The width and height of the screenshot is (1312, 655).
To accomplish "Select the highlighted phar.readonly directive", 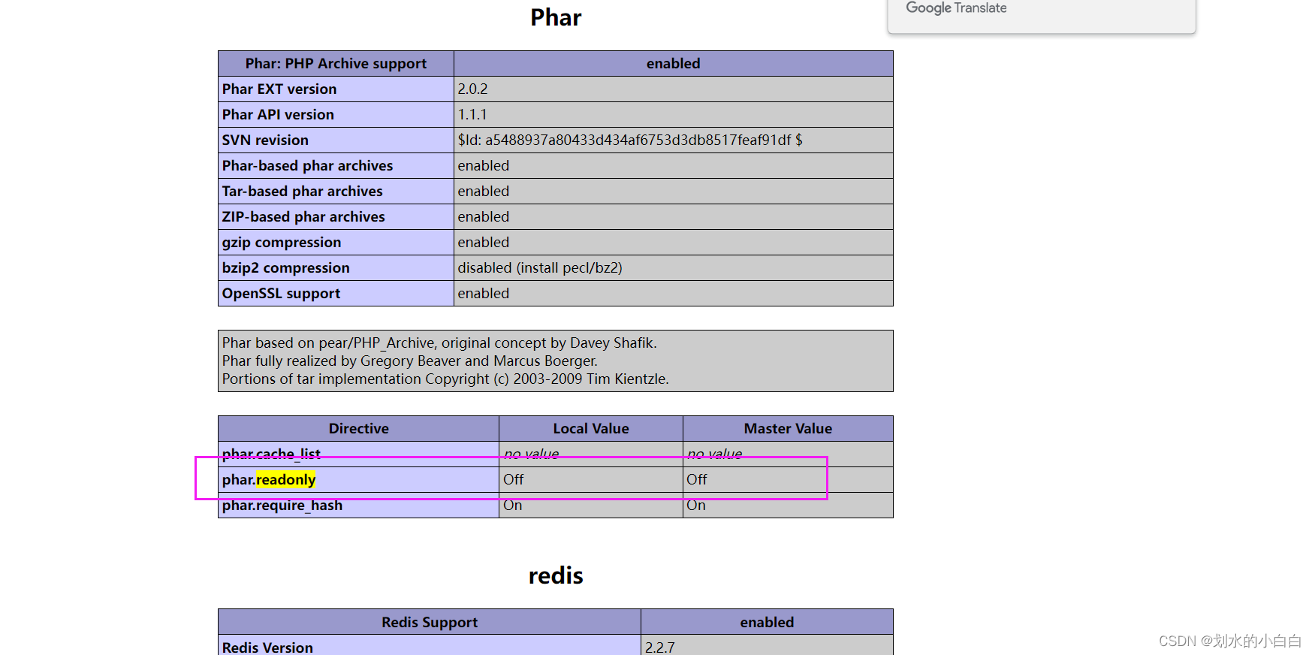I will coord(269,480).
